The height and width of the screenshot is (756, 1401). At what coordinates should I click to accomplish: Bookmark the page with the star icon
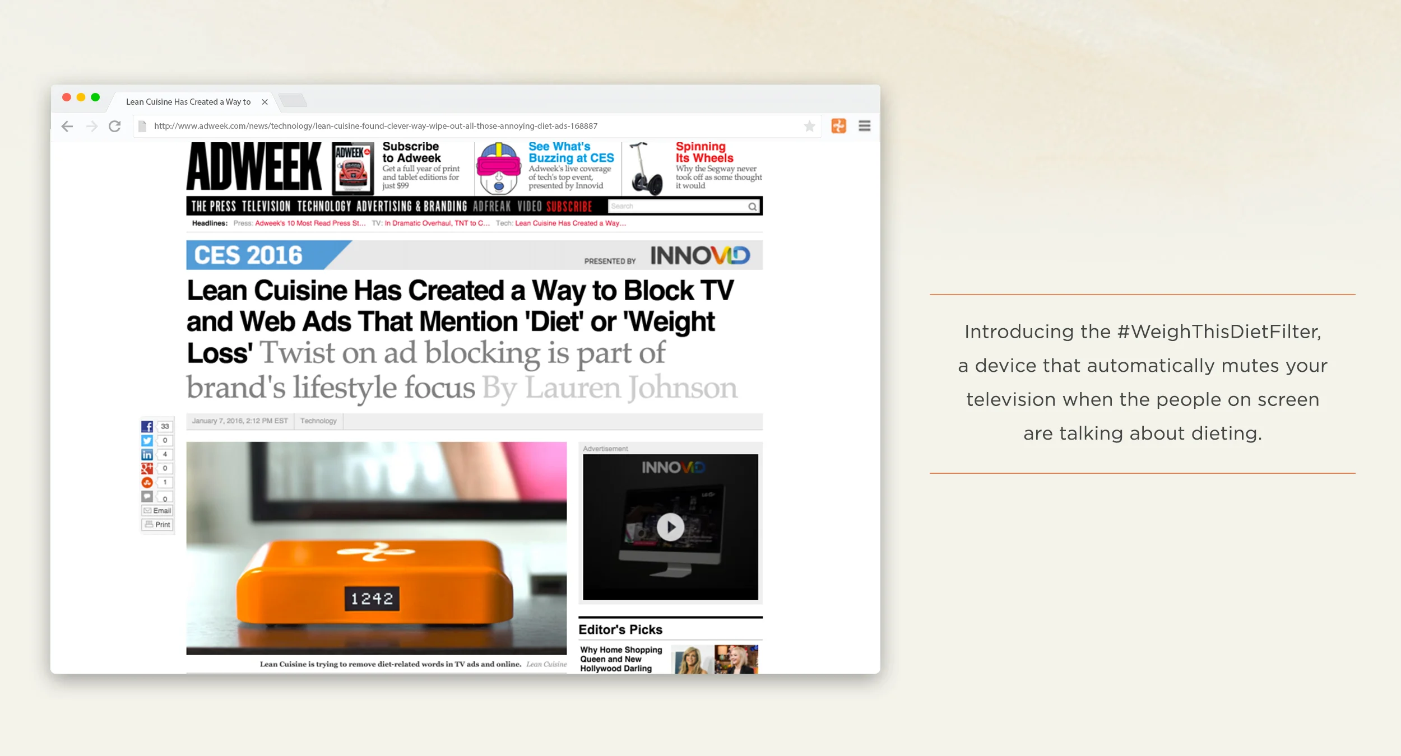pyautogui.click(x=809, y=127)
